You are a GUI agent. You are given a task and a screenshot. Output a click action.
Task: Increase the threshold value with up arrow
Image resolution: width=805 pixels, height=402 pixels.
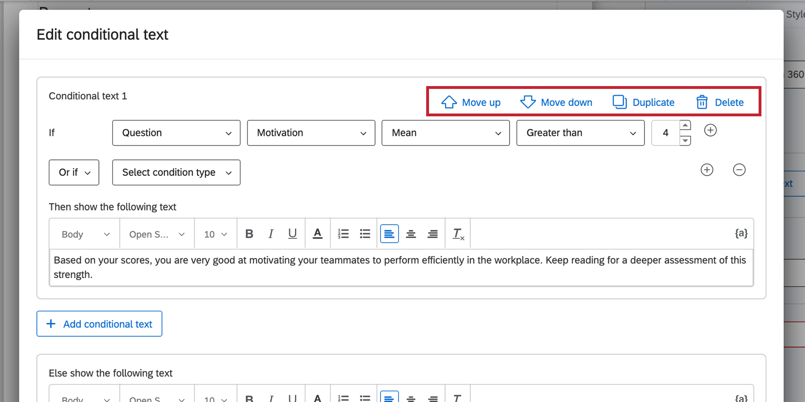click(685, 126)
